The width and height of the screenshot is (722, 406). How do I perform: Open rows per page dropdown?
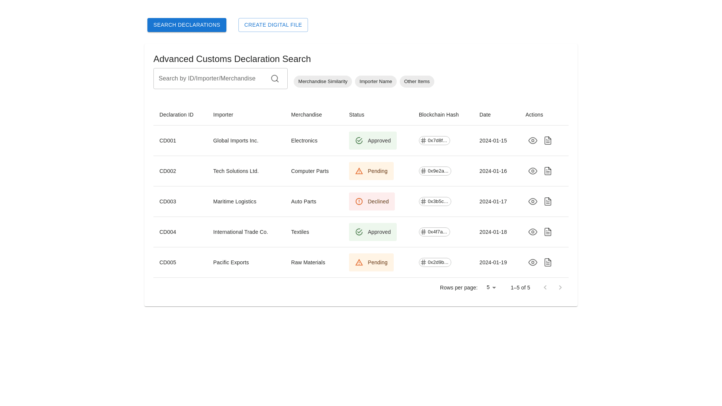491,288
